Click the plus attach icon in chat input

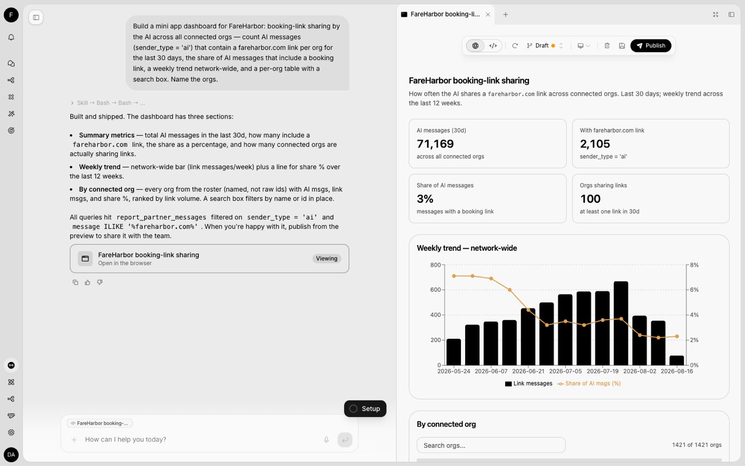coord(74,440)
